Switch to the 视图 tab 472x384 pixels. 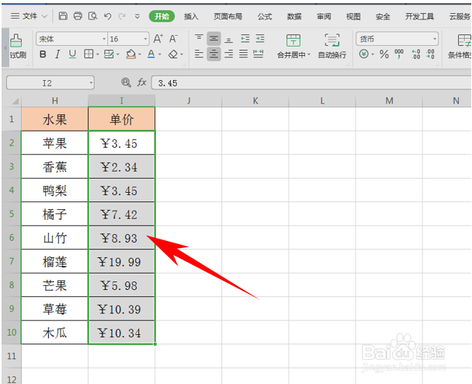coord(353,16)
